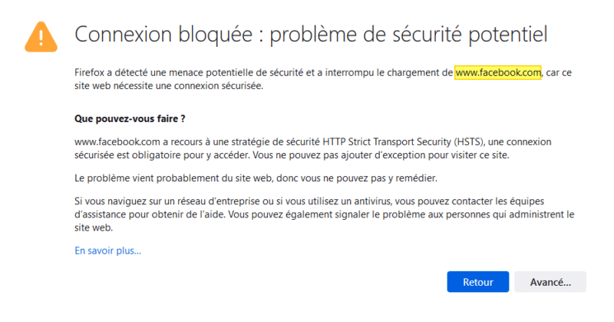Open the En savoir plus… link
The image size is (614, 322).
click(107, 251)
